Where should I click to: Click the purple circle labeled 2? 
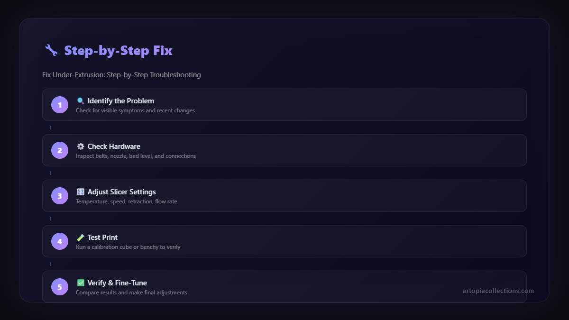(x=59, y=150)
